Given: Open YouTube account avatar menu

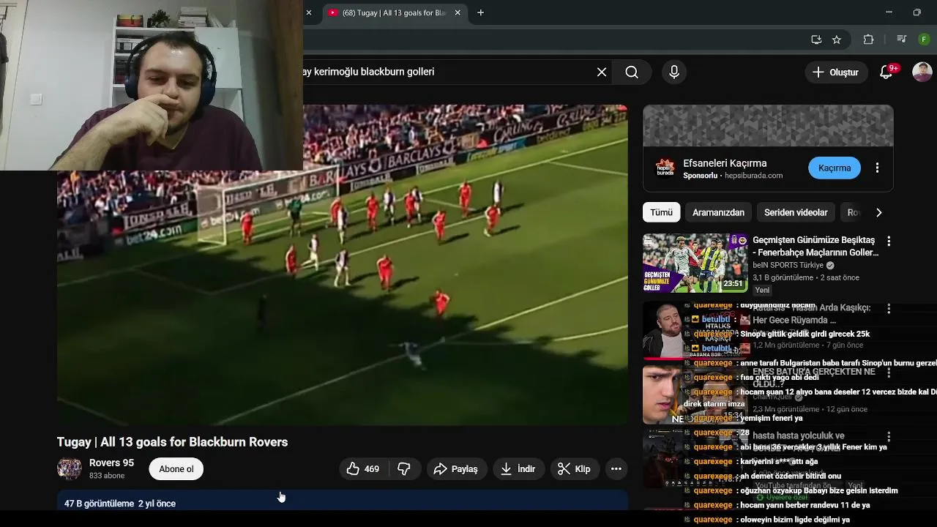Looking at the screenshot, I should pos(922,72).
